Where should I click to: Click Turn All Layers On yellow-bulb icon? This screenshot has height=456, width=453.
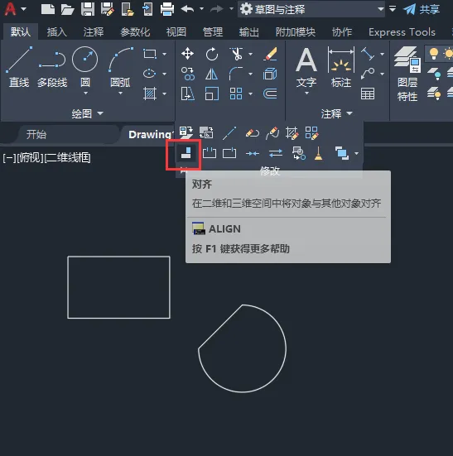point(434,94)
